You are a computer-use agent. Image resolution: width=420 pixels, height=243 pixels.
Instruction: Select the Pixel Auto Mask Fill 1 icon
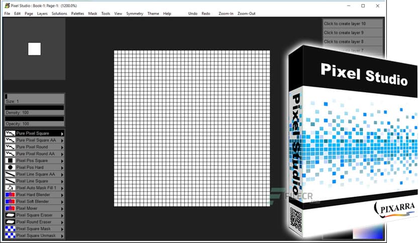[10, 188]
